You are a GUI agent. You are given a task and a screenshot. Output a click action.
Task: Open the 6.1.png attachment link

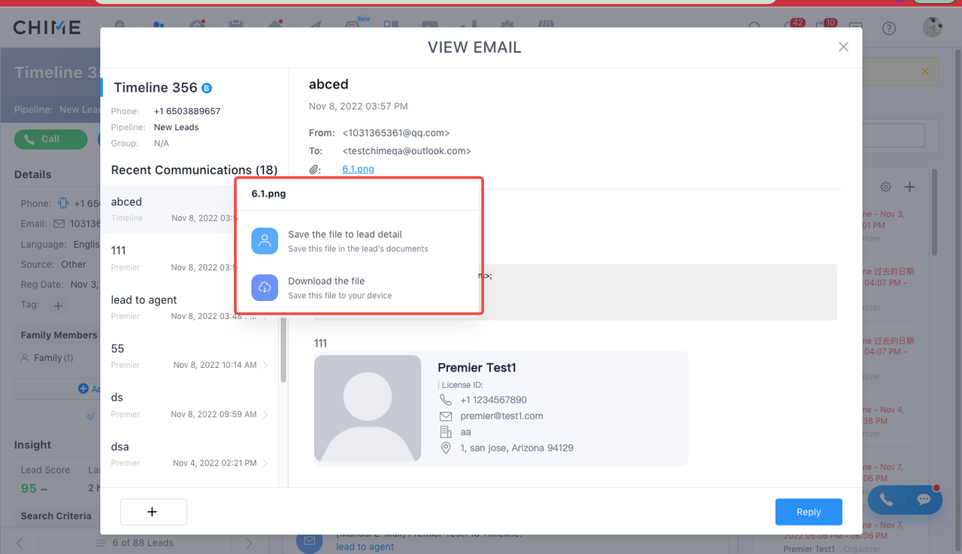tap(358, 169)
